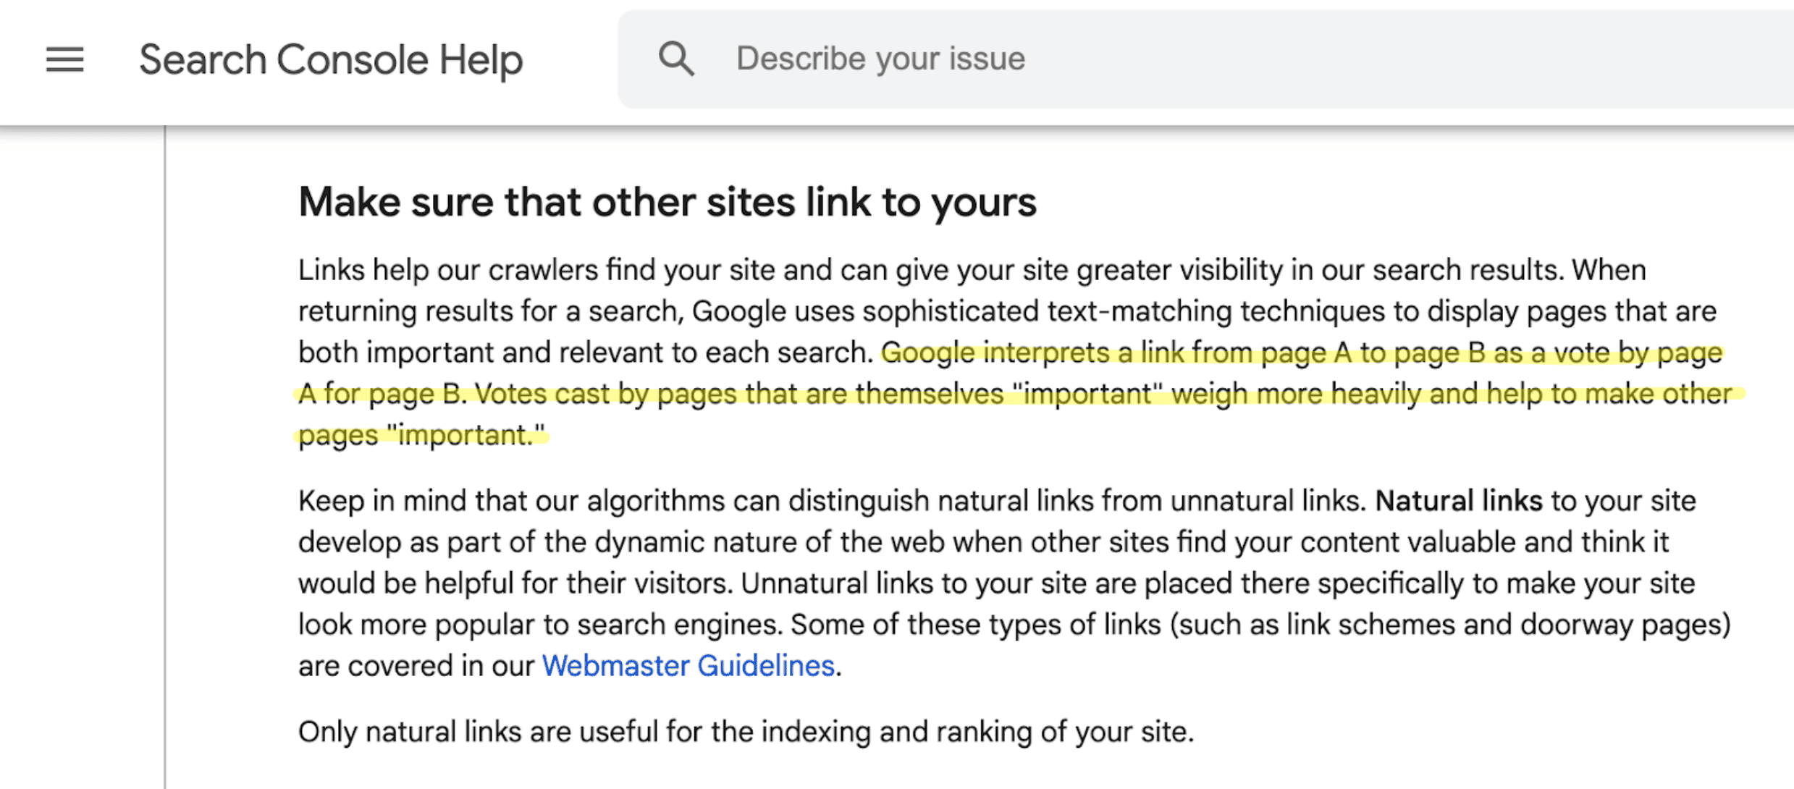This screenshot has width=1794, height=789.
Task: Click the phrase "look more popular to search engines"
Action: [540, 624]
